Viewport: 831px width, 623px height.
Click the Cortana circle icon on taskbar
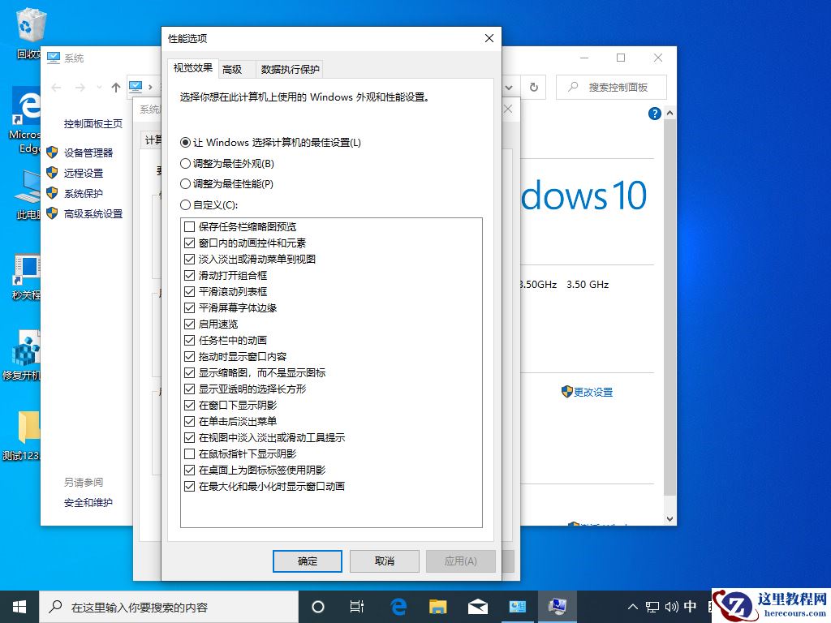click(318, 606)
